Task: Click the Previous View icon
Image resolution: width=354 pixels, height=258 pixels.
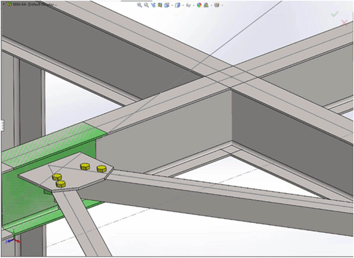Action: (x=153, y=5)
